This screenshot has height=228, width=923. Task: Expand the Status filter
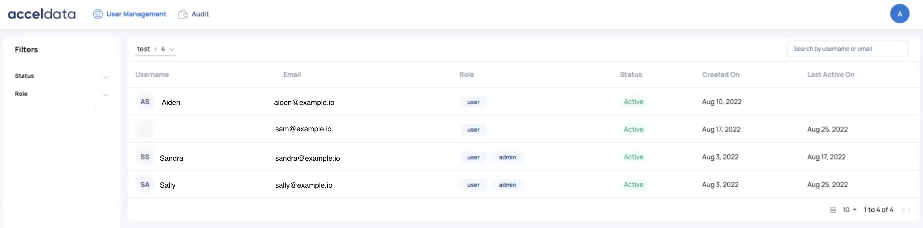(105, 77)
